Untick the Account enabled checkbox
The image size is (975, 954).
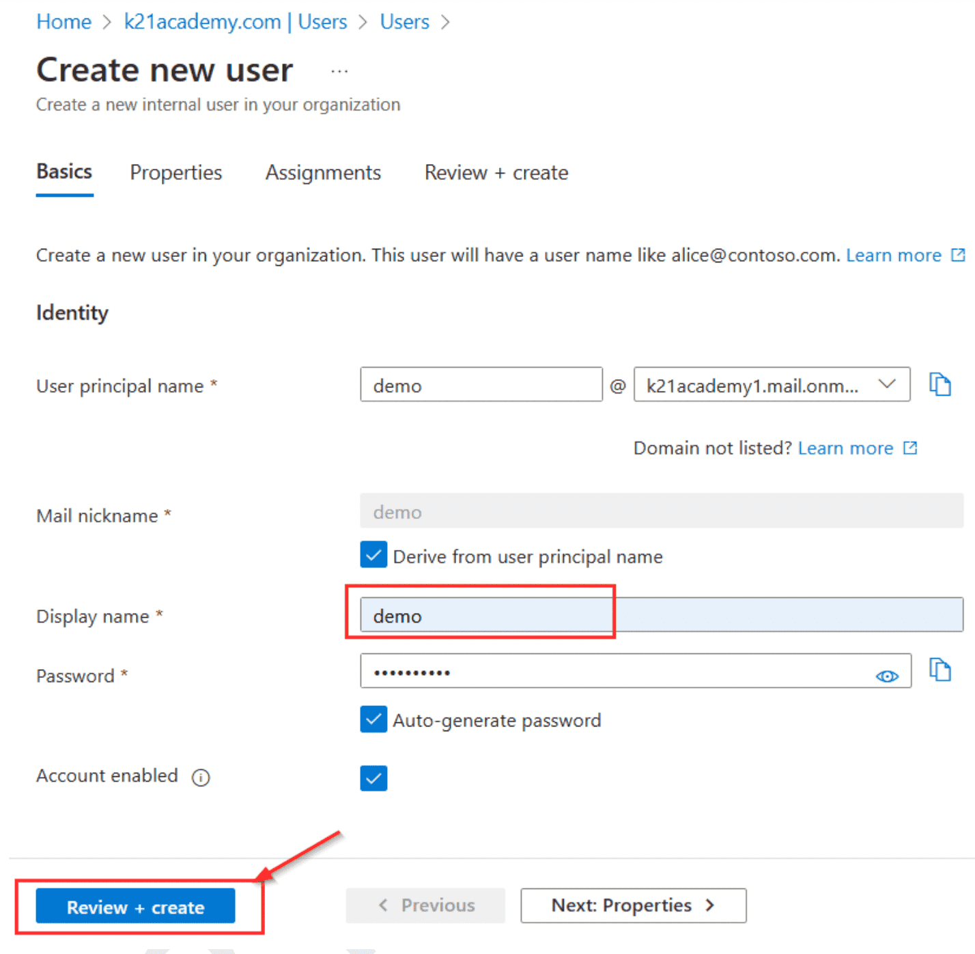pyautogui.click(x=373, y=778)
